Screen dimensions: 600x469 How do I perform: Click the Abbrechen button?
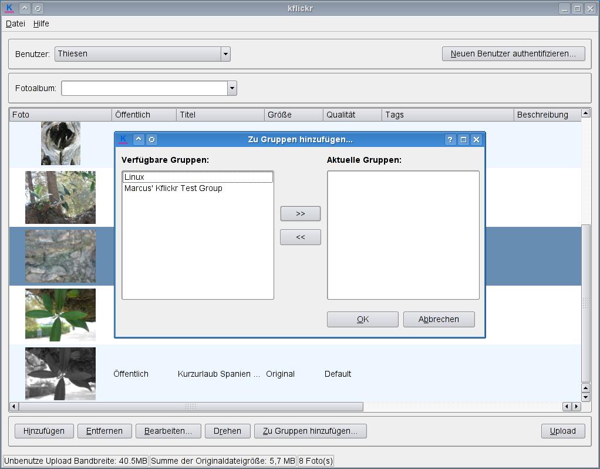[x=439, y=319]
